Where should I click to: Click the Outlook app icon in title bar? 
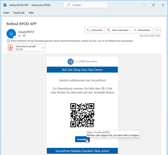pos(5,5)
